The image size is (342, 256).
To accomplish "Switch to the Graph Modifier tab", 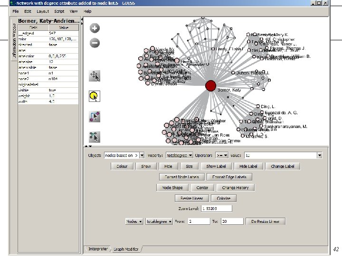I will click(126, 249).
